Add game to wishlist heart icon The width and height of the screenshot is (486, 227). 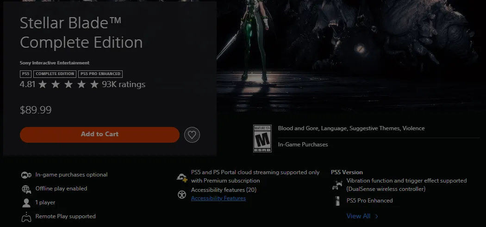pos(192,135)
